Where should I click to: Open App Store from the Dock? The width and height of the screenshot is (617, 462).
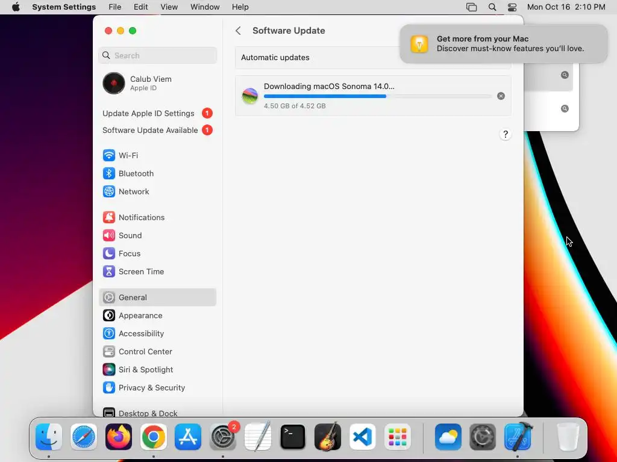point(188,437)
